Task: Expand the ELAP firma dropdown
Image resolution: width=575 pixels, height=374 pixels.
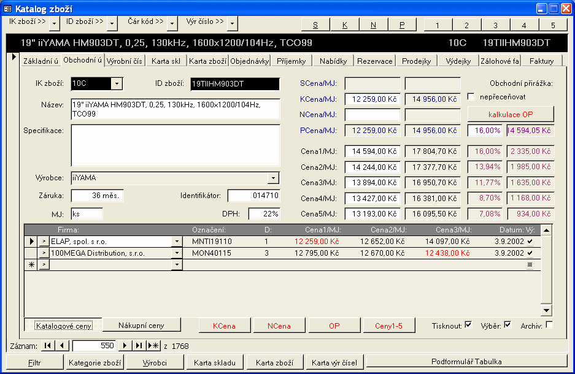Action: tap(177, 242)
